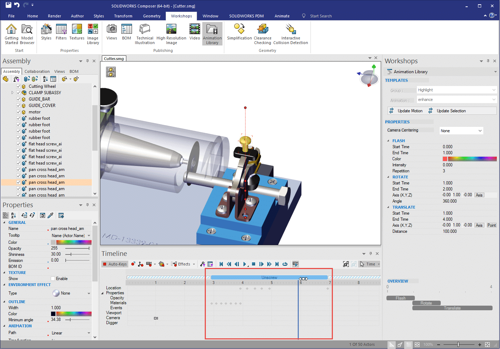Enable the Texture Show checkbox
This screenshot has height=349, width=500.
coord(53,279)
